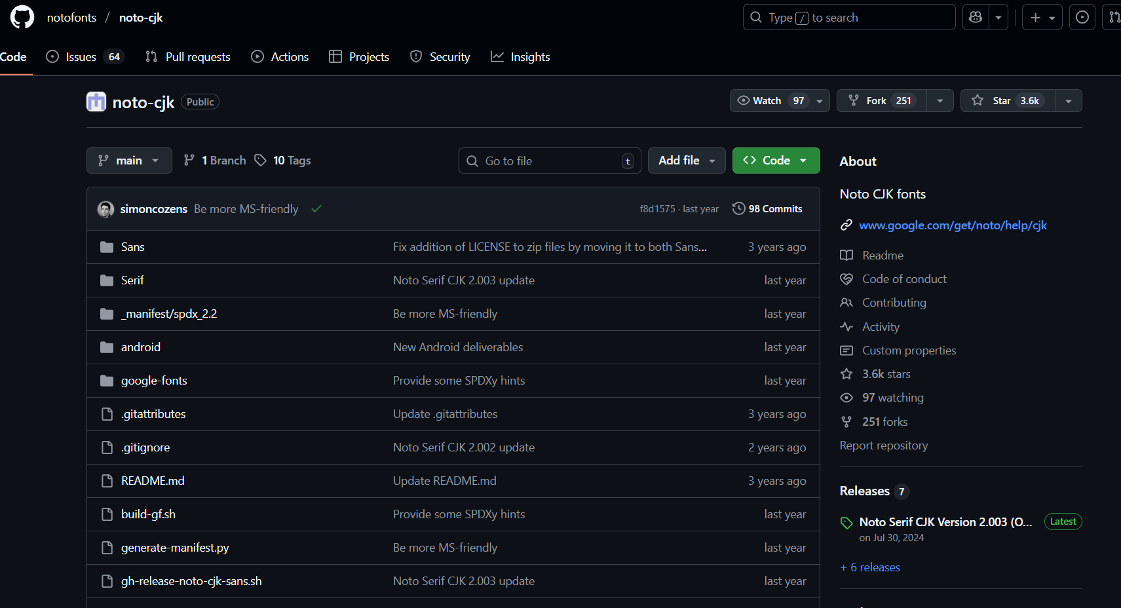Click the green commit status checkmark

(x=316, y=209)
